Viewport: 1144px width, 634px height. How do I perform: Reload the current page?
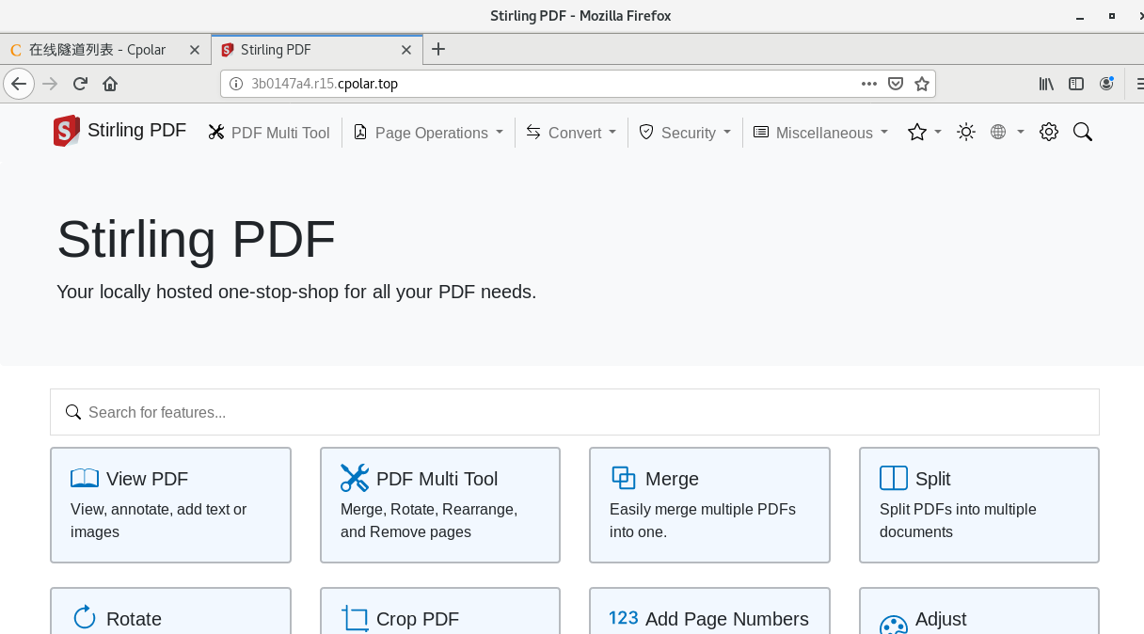pyautogui.click(x=80, y=84)
